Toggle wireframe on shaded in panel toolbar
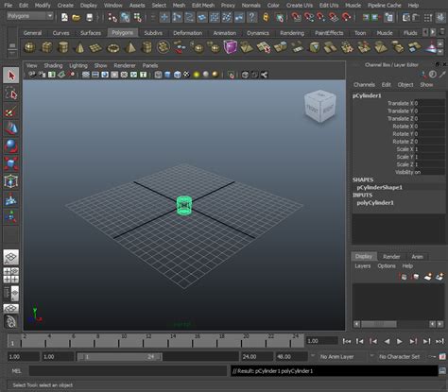This screenshot has width=448, height=392. click(177, 75)
